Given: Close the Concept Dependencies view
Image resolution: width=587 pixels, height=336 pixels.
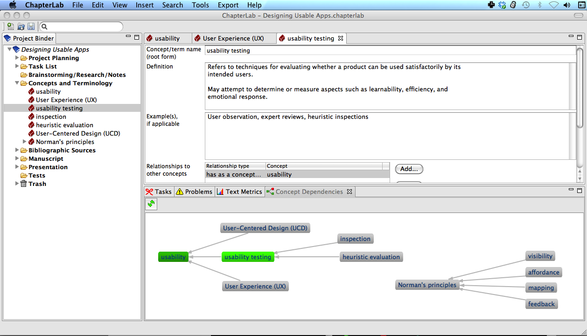Looking at the screenshot, I should tap(349, 192).
